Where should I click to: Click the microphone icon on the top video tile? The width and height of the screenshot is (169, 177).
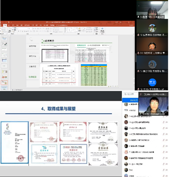click(138, 17)
